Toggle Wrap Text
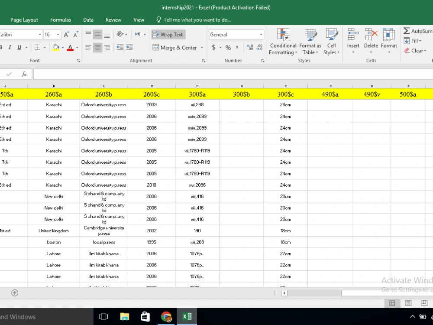Viewport: 433px width, 325px height. pyautogui.click(x=168, y=35)
